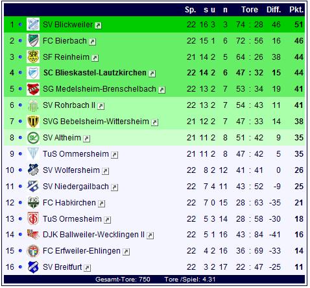Click the FC Erfweiler-Ehlingen team name
Viewport: 310px width, 288px height.
82,251
